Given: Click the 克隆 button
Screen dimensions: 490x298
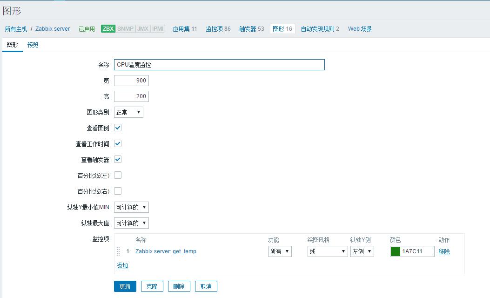Looking at the screenshot, I should coord(152,286).
